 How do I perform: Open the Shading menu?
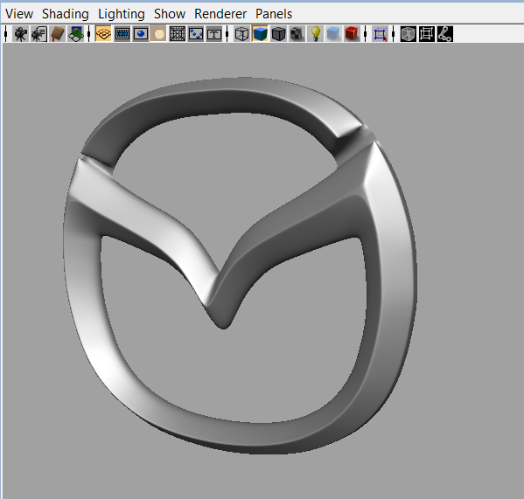click(x=65, y=14)
